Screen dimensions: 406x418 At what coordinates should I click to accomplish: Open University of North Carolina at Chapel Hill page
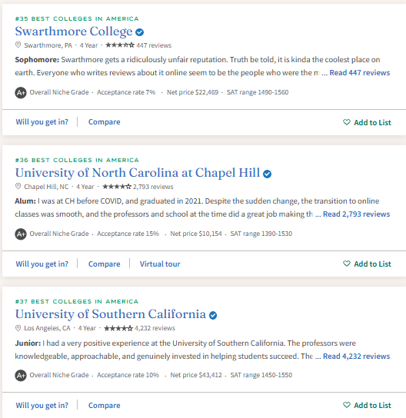pyautogui.click(x=138, y=173)
